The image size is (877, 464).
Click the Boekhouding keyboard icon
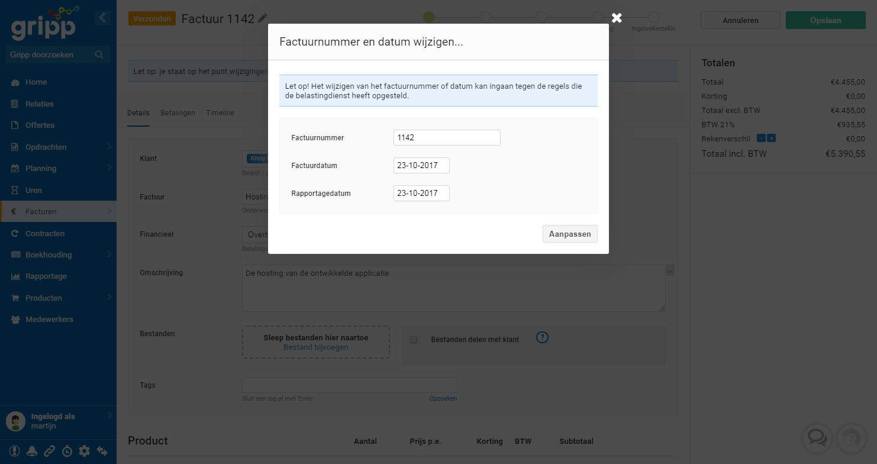(15, 255)
